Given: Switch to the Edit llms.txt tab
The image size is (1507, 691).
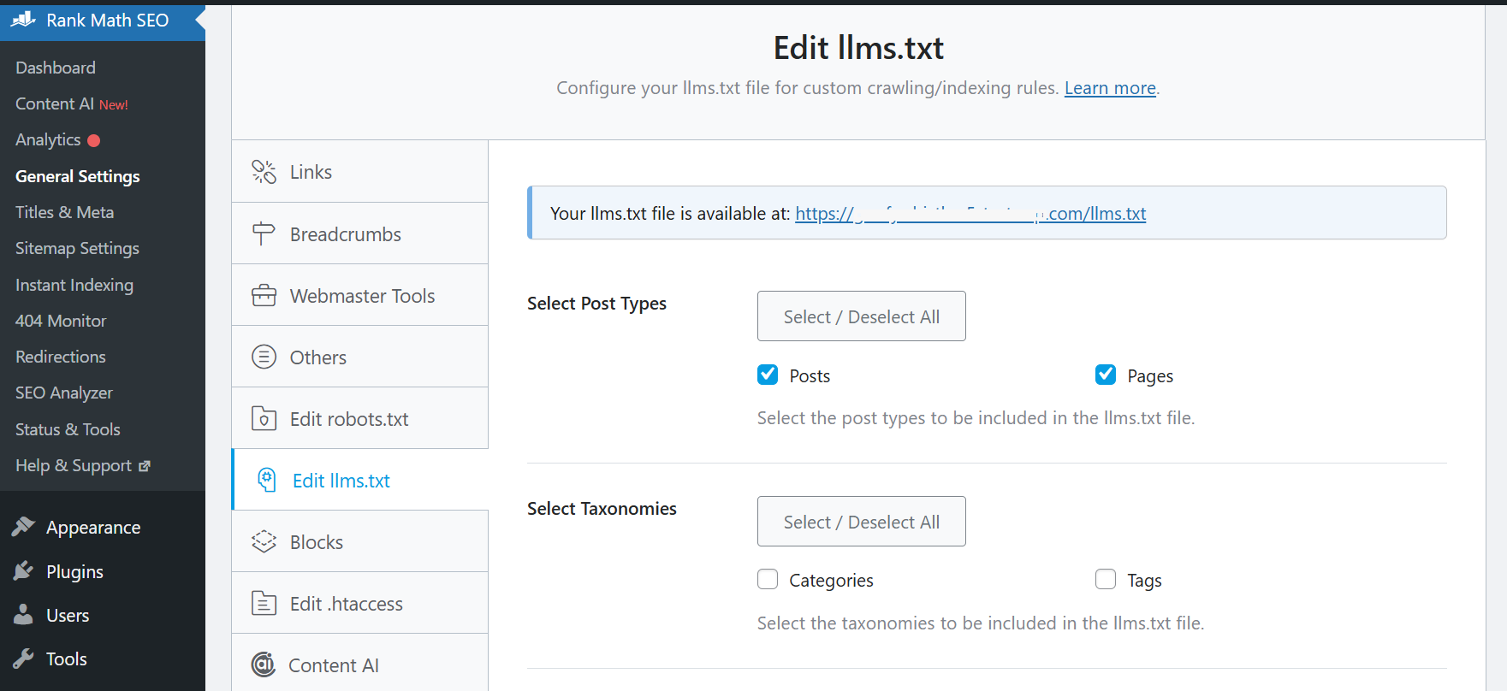Looking at the screenshot, I should pos(341,481).
